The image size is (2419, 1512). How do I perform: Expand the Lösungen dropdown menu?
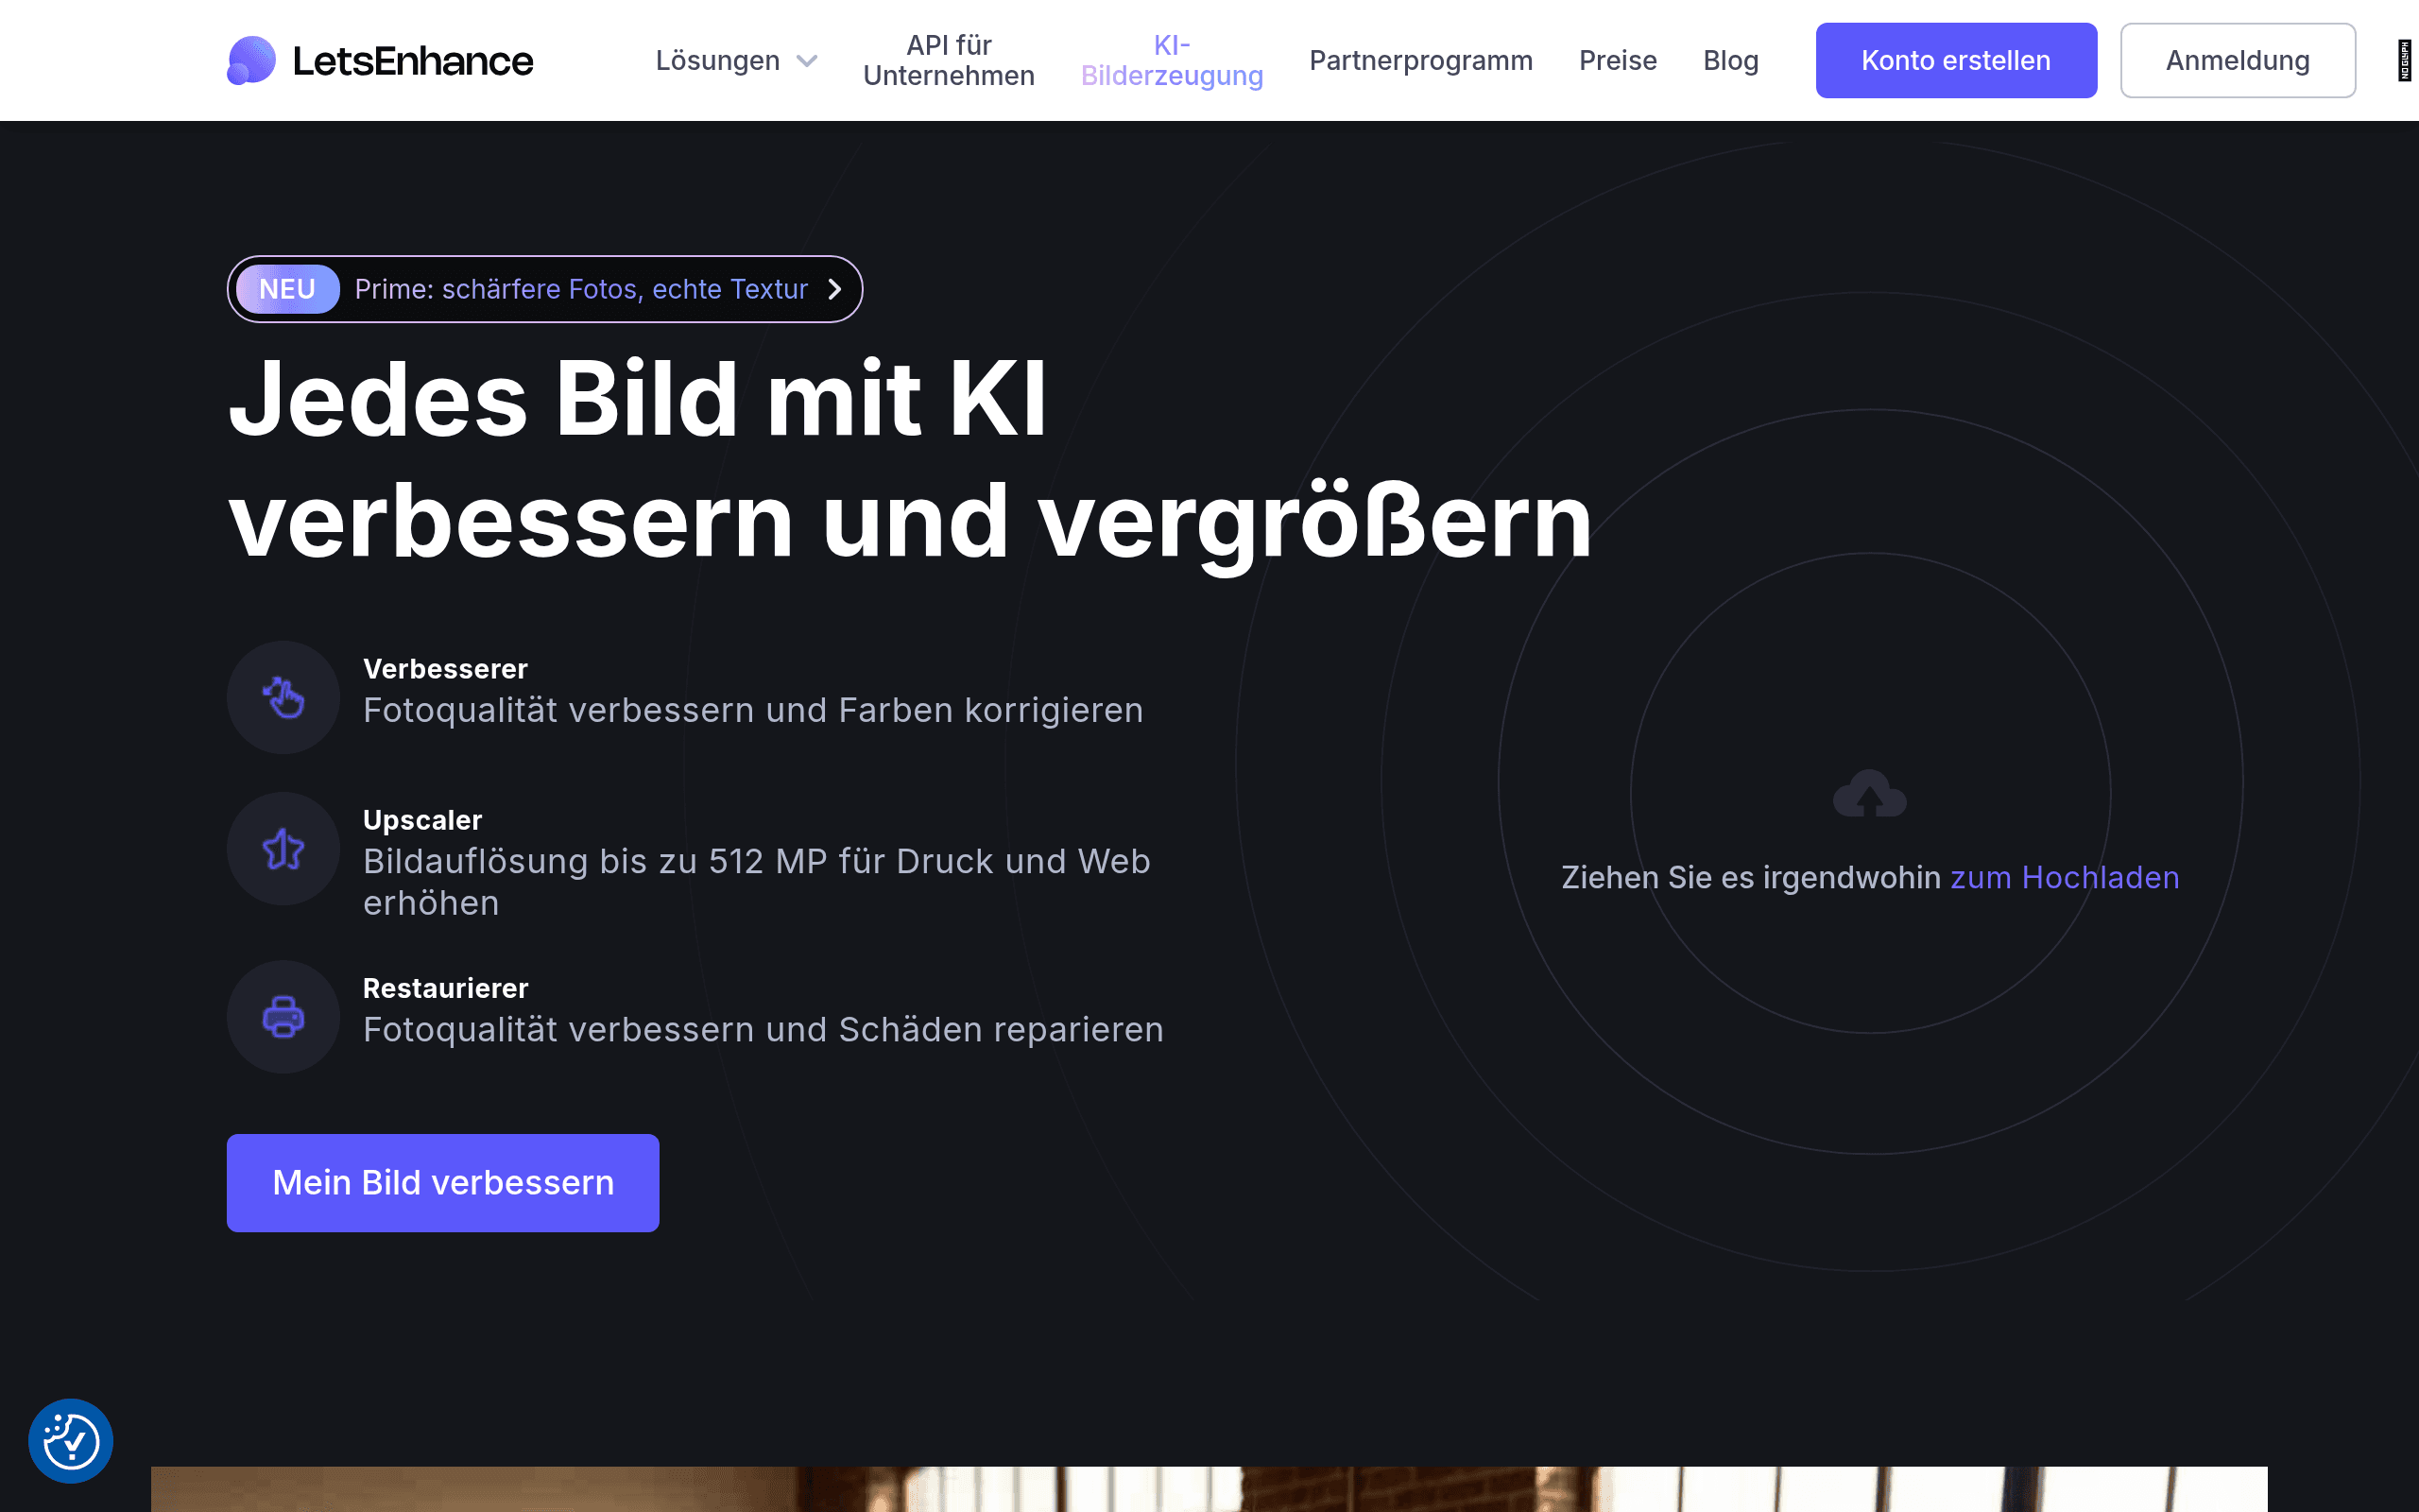pyautogui.click(x=737, y=61)
